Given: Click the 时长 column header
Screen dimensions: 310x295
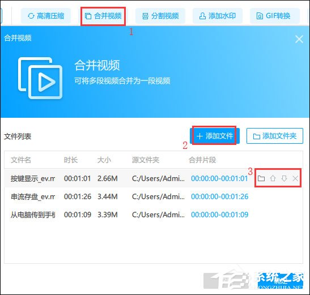Looking at the screenshot, I should click(x=71, y=160).
